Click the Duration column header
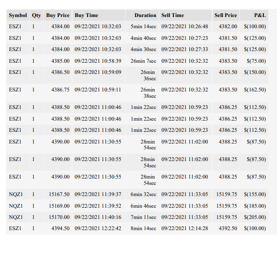Viewport: 277px width, 253px height. [x=142, y=16]
